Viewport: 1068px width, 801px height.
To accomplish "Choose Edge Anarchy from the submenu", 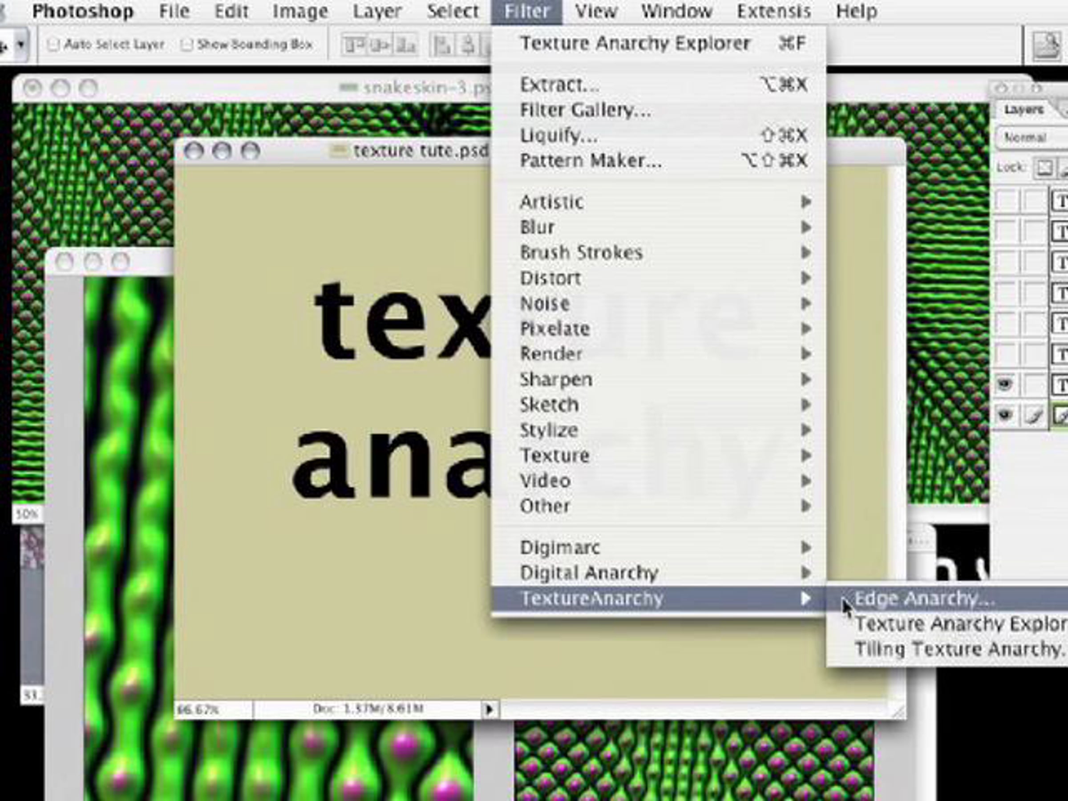I will coord(925,599).
